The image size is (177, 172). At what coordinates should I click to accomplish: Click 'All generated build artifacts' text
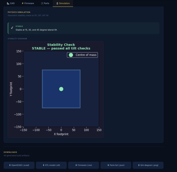point(16,155)
